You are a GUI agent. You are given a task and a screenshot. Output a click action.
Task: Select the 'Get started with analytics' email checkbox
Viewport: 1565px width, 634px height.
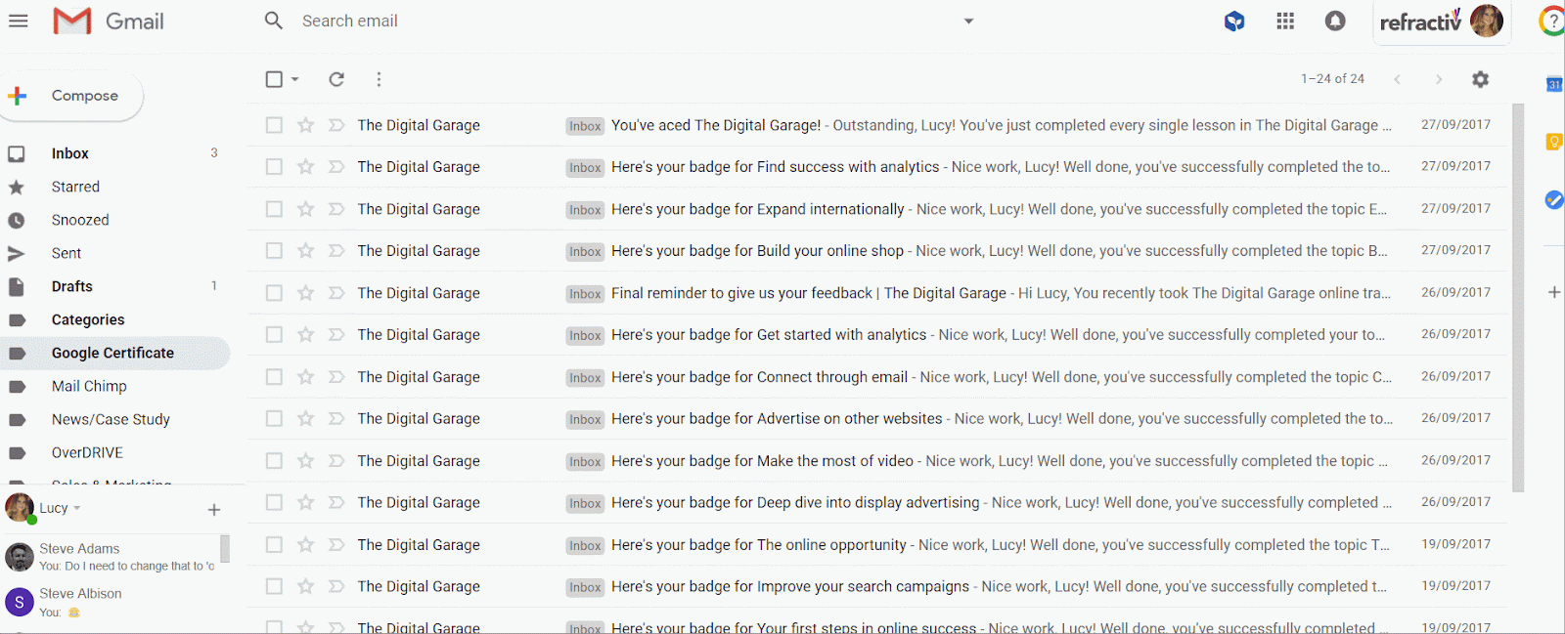(x=274, y=335)
